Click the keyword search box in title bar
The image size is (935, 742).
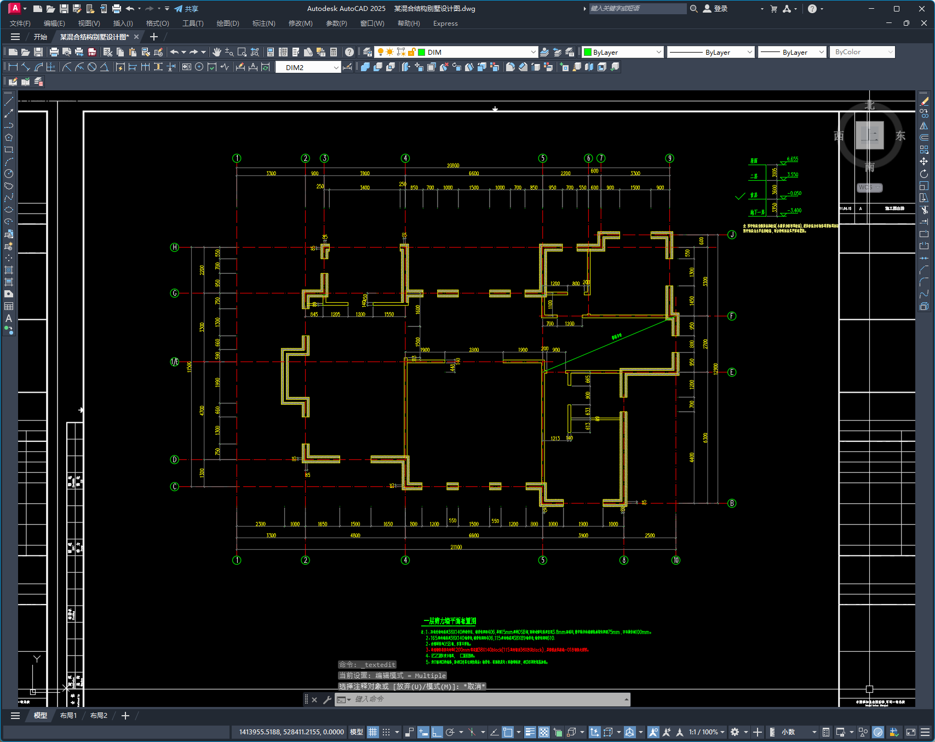pos(638,9)
